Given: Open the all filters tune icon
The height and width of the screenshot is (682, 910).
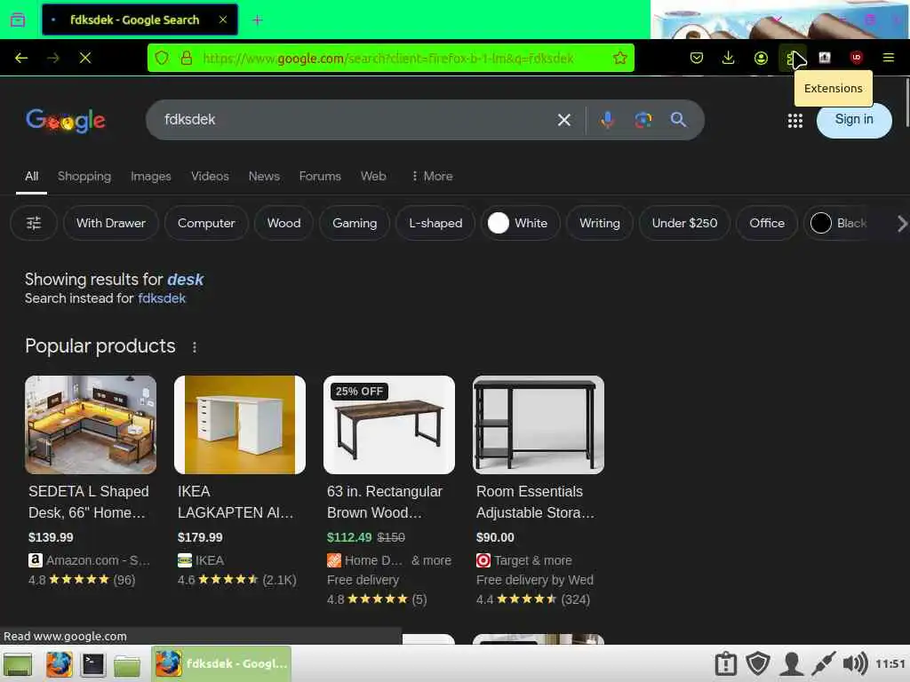Looking at the screenshot, I should [34, 223].
